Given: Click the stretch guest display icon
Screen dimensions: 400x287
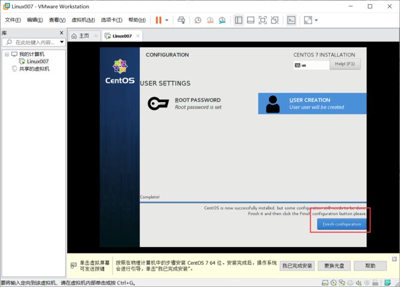Looking at the screenshot, I should 308,20.
